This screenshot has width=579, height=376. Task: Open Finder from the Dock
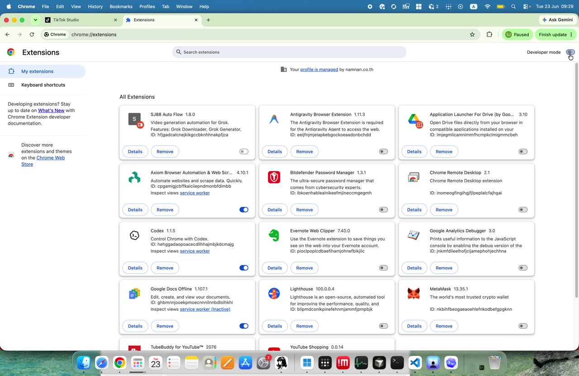(84, 362)
